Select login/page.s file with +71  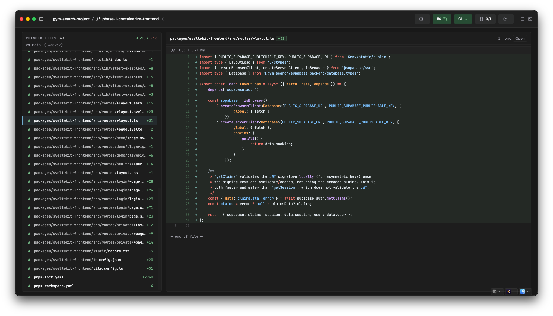(x=90, y=207)
